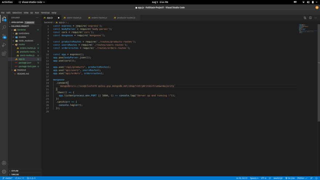
Task: Open package.json in the explorer
Action: 25,63
